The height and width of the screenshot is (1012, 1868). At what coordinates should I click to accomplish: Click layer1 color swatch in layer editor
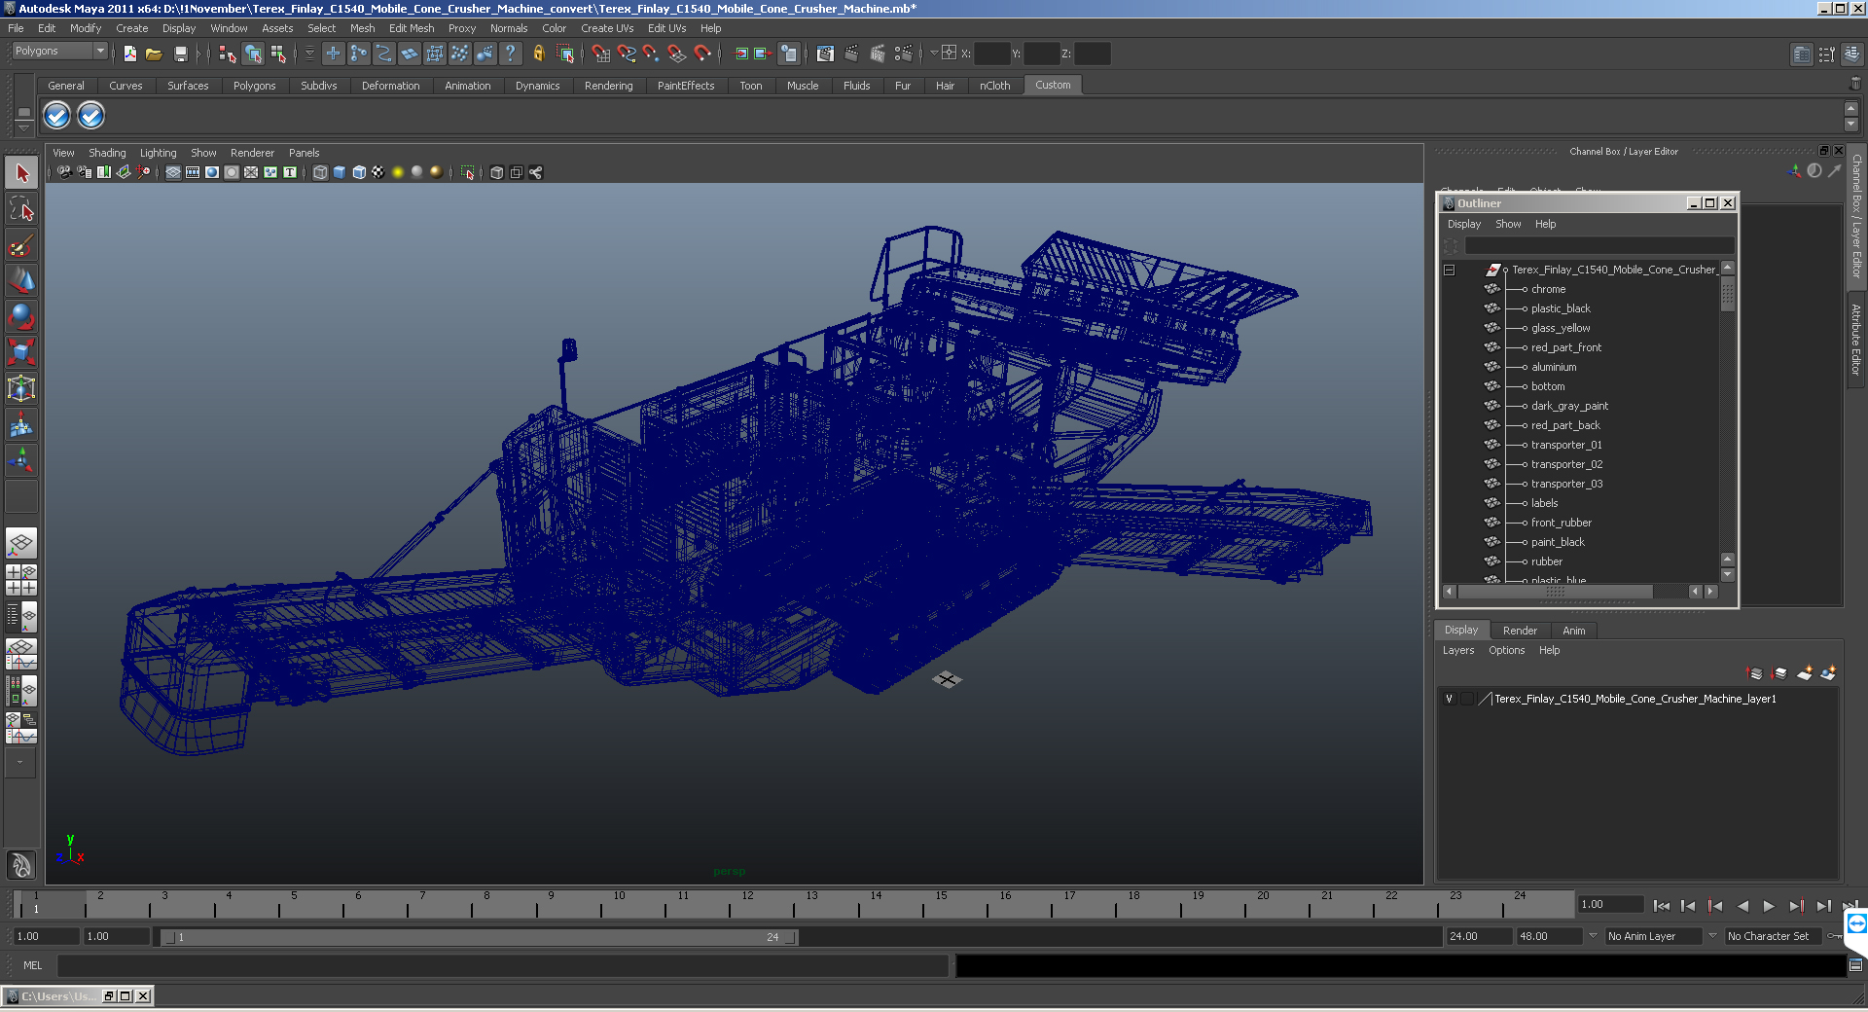click(1485, 699)
